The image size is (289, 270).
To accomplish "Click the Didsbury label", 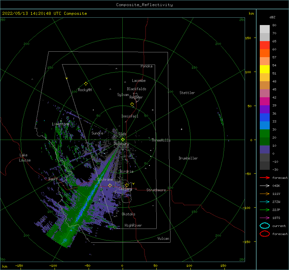I will pos(121,144).
